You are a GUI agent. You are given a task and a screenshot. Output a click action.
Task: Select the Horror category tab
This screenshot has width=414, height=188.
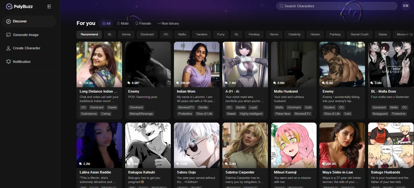click(274, 34)
